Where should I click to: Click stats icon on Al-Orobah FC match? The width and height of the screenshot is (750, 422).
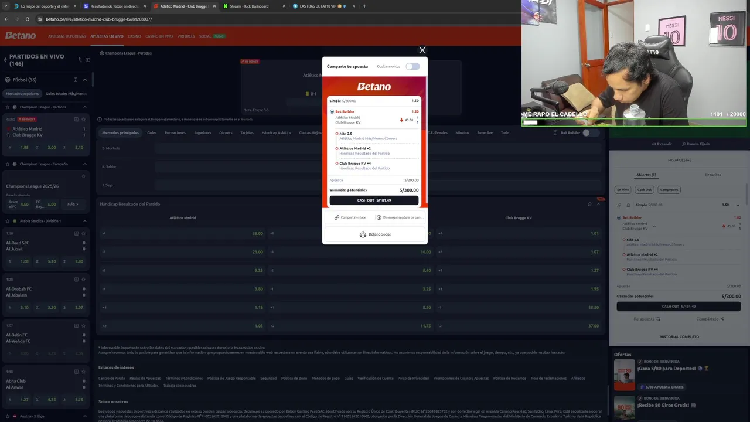click(x=76, y=280)
